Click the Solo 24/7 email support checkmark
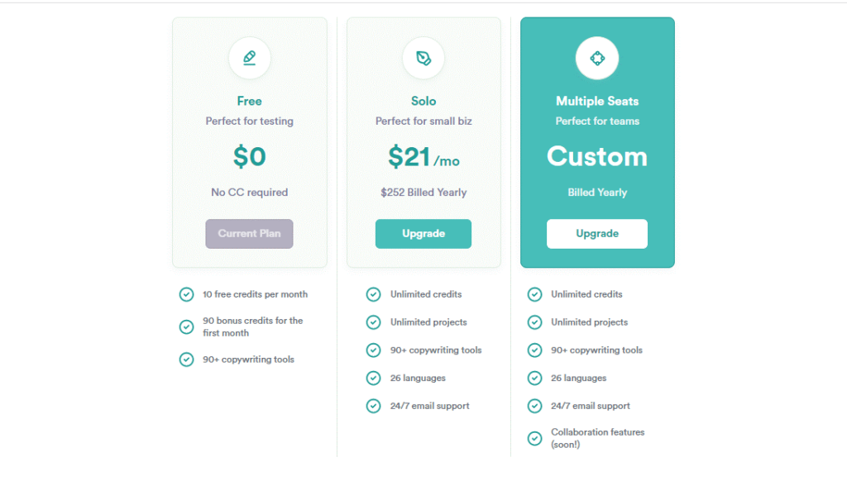 373,406
